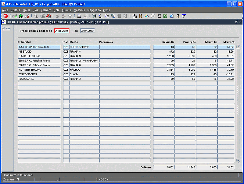This screenshot has height=184, width=244.
Task: Open the Blok menu
Action: point(35,10)
